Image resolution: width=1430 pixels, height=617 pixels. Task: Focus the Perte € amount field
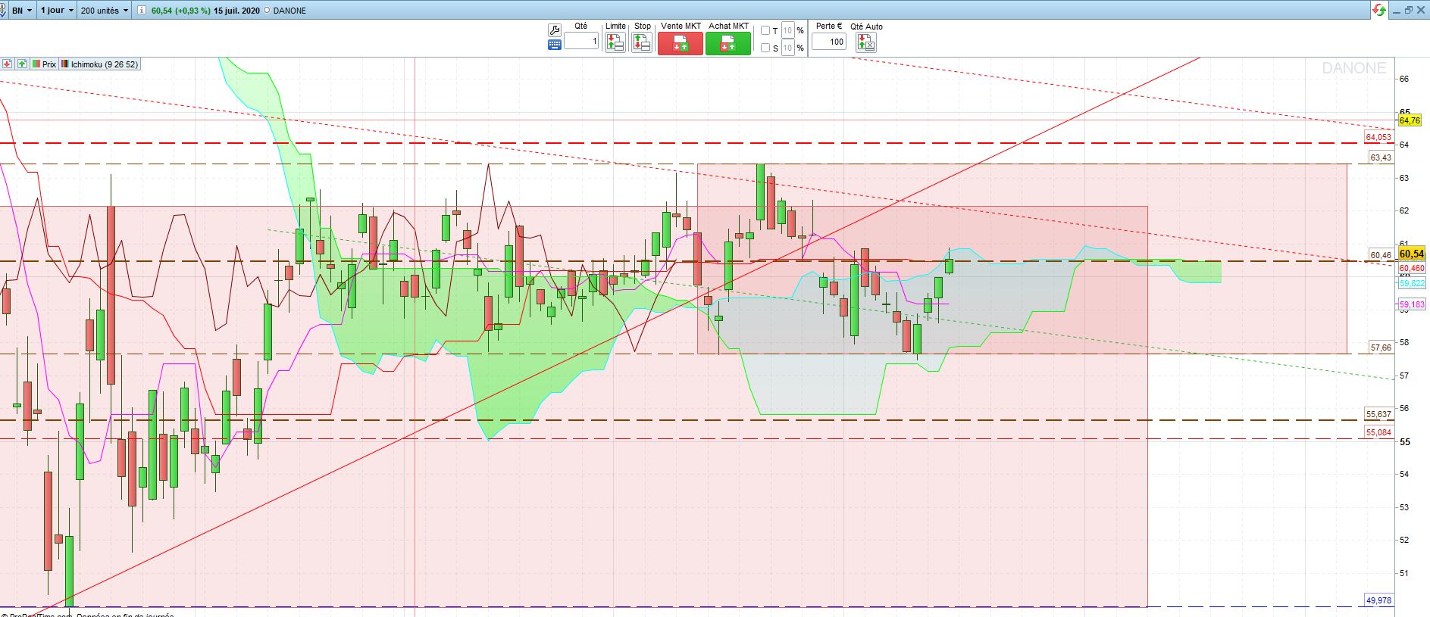(829, 42)
